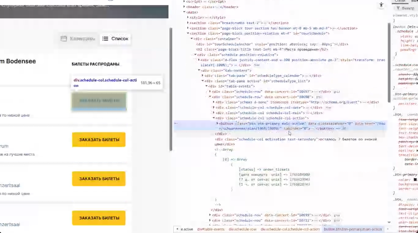Screen dimensions: 418x233
Task: Switch to the Календарь schedule view
Action: pos(78,38)
